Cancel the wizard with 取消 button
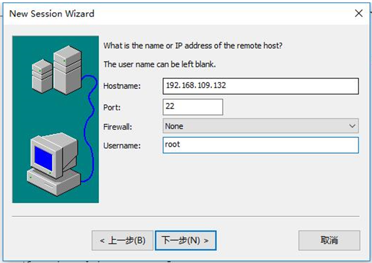The image size is (372, 263). tap(329, 240)
